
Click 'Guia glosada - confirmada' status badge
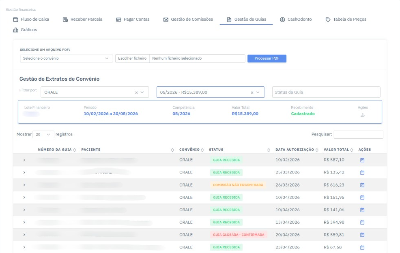click(239, 235)
